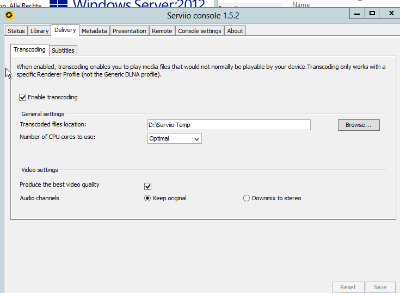Screen dimensions: 400x293
Task: Select the Transcoding sub-tab
Action: click(30, 50)
